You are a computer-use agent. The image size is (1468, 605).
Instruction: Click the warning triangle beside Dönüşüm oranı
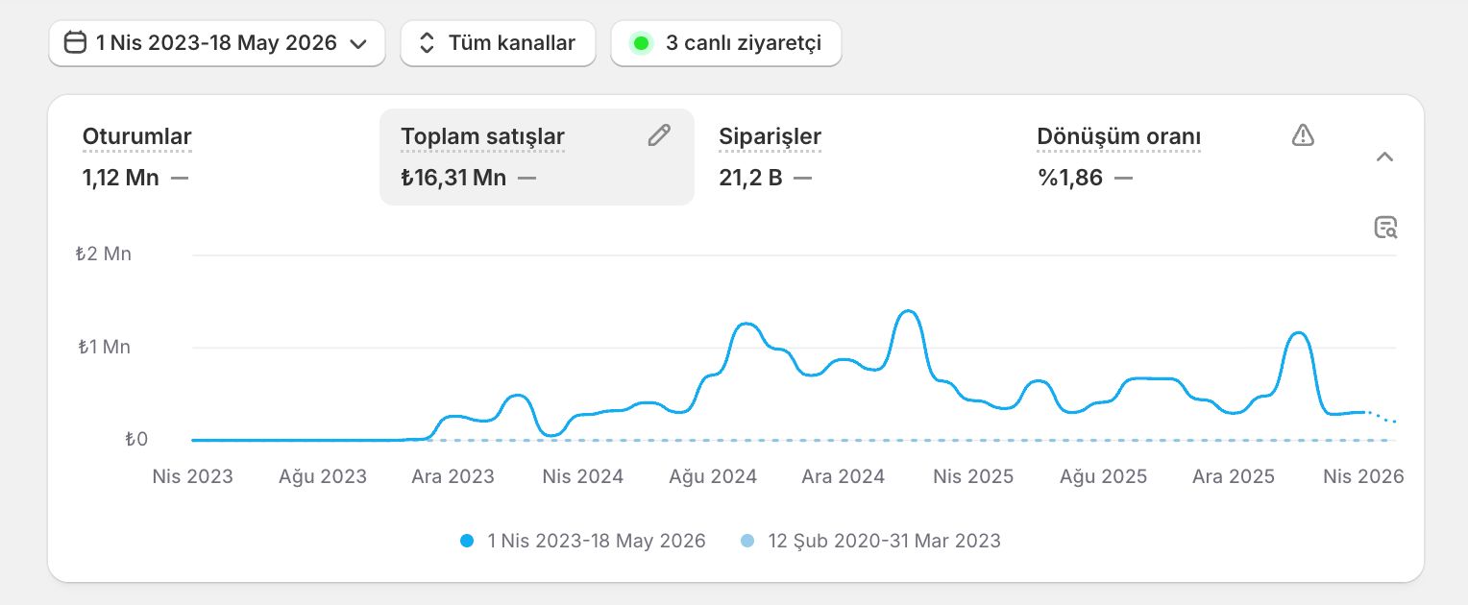tap(1302, 135)
